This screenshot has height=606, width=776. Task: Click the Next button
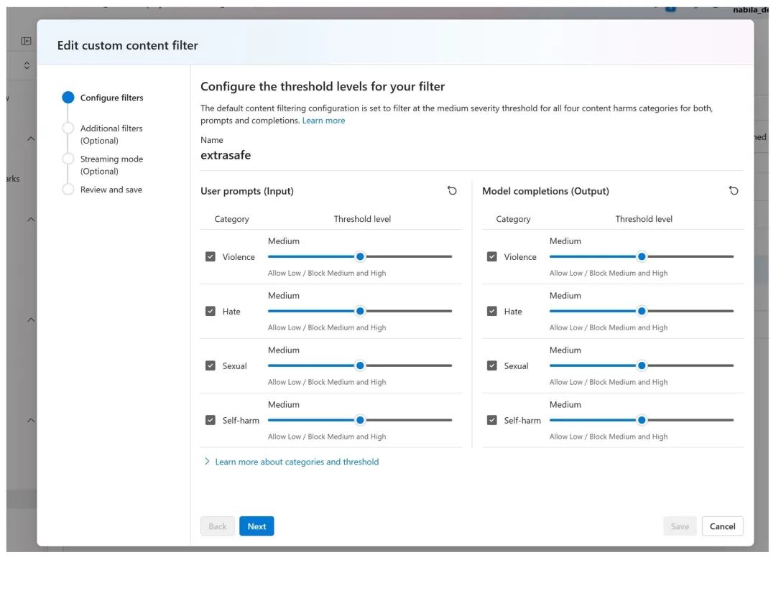point(257,526)
